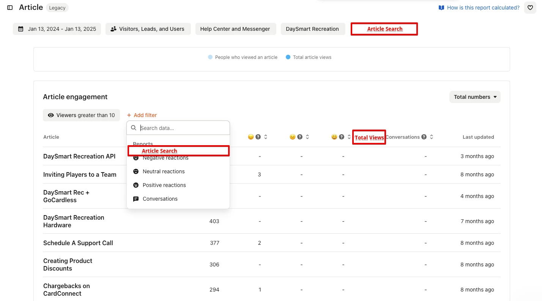
Task: Open the Total numbers dropdown
Action: click(x=475, y=97)
